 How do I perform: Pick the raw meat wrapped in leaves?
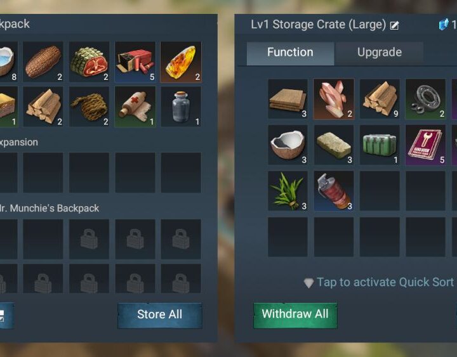(x=89, y=62)
